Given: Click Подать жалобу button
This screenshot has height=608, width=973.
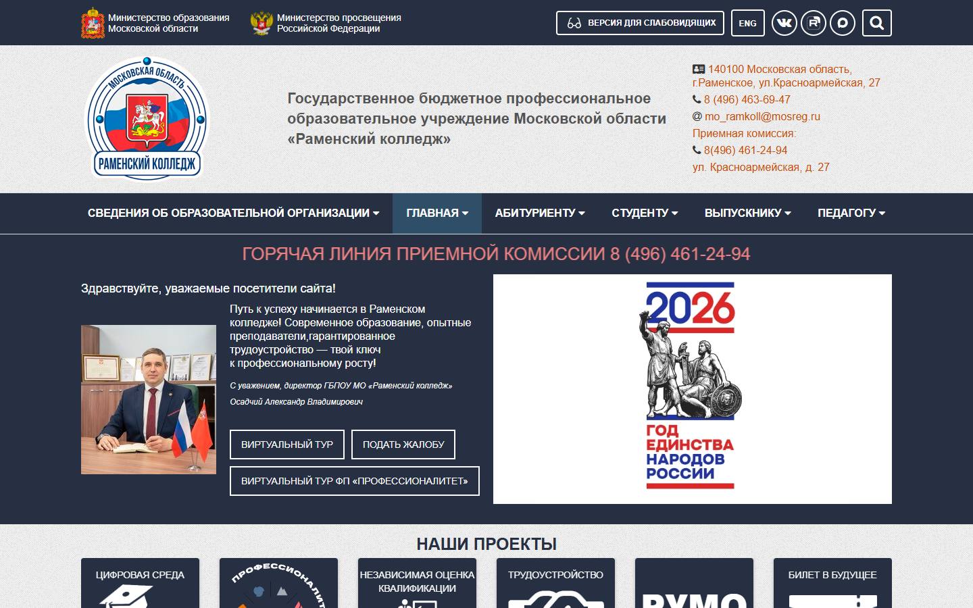Looking at the screenshot, I should coord(403,445).
